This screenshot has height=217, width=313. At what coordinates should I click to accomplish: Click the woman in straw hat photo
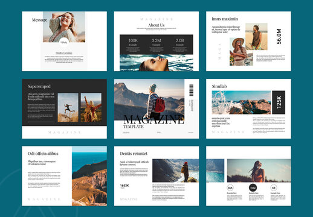pos(241,52)
